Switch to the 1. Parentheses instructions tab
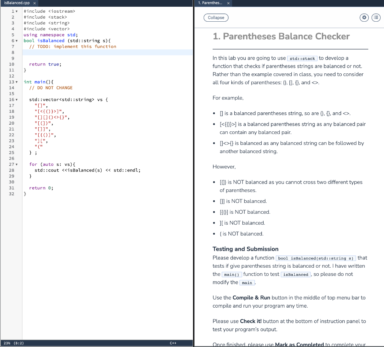The height and width of the screenshot is (347, 384). (x=210, y=3)
